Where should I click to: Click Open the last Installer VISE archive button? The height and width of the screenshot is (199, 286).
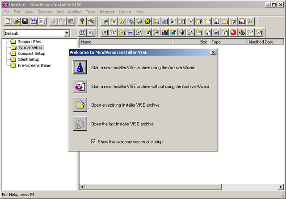point(80,124)
